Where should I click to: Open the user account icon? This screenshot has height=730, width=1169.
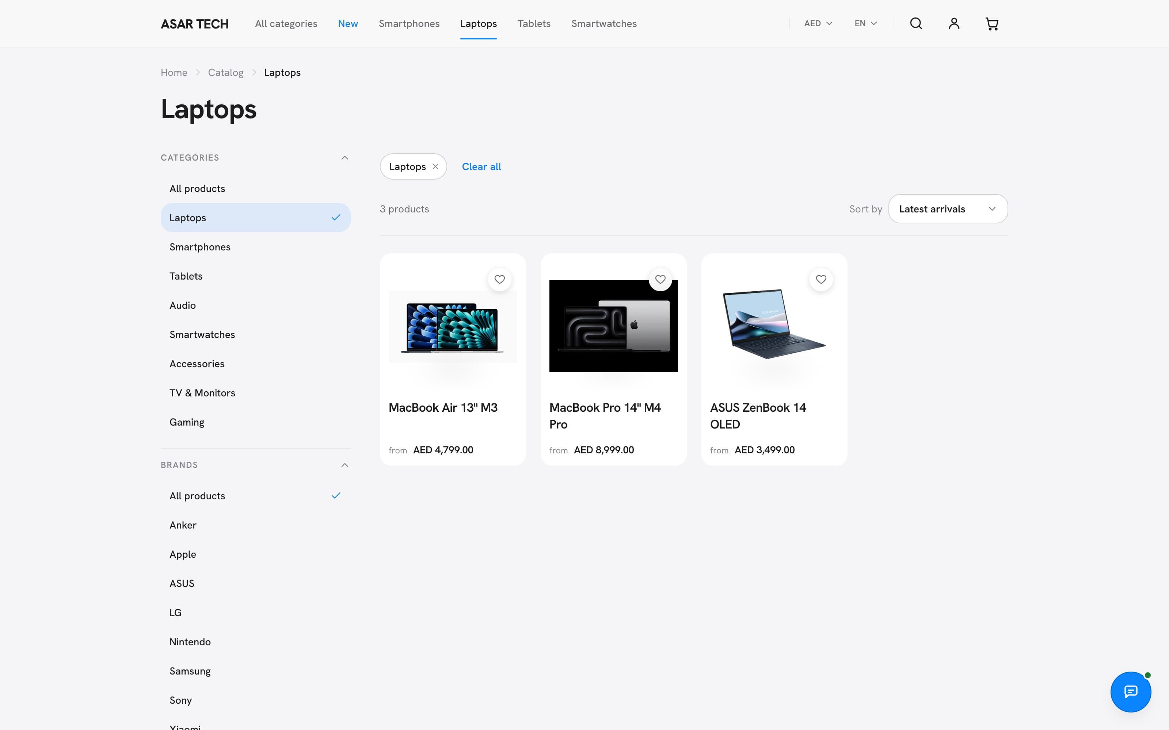pyautogui.click(x=954, y=24)
